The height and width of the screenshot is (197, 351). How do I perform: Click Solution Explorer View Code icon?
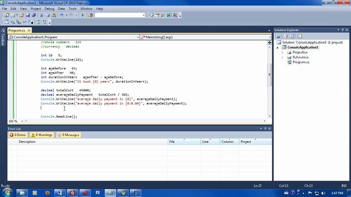[300, 37]
